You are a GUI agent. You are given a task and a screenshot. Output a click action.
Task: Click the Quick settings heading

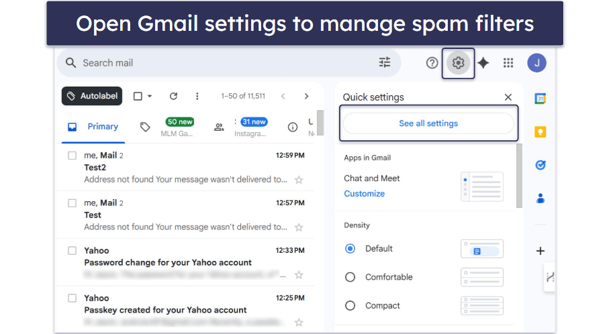point(373,97)
